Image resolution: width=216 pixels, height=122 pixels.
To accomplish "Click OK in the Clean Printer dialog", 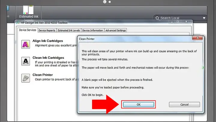I will click(138, 105).
